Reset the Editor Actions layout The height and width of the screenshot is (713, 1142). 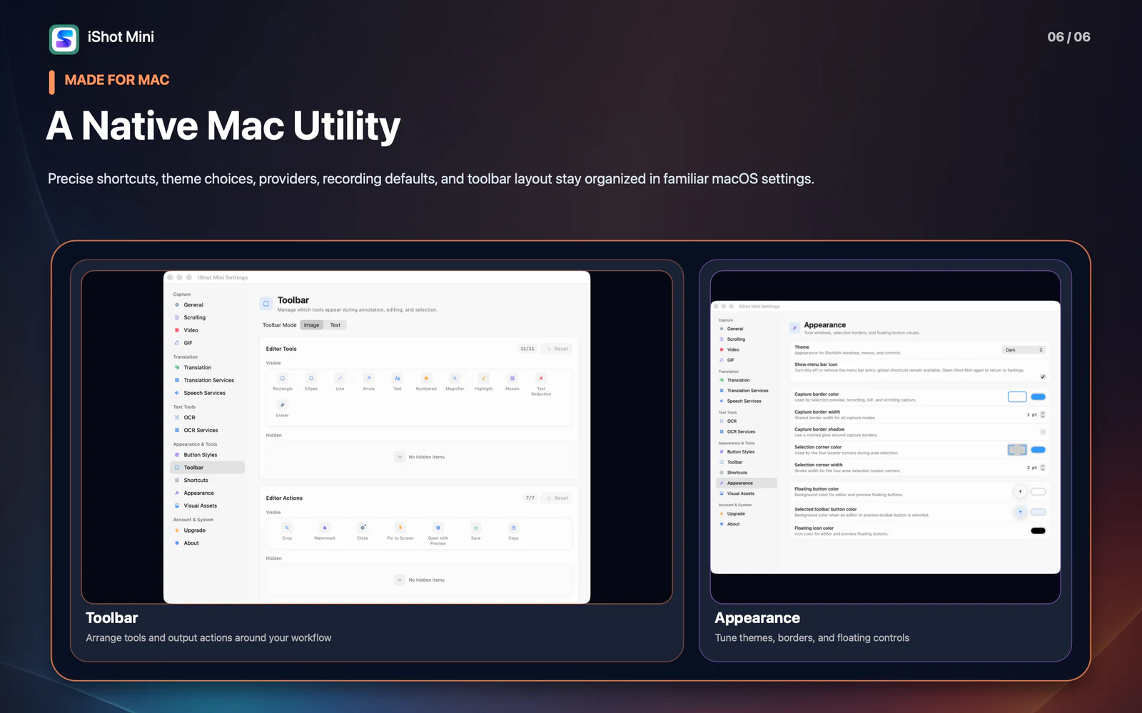click(x=557, y=498)
